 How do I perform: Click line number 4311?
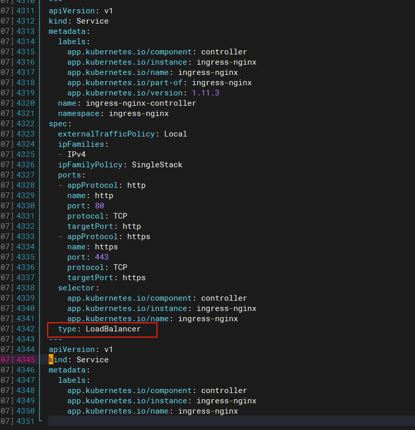tap(26, 11)
